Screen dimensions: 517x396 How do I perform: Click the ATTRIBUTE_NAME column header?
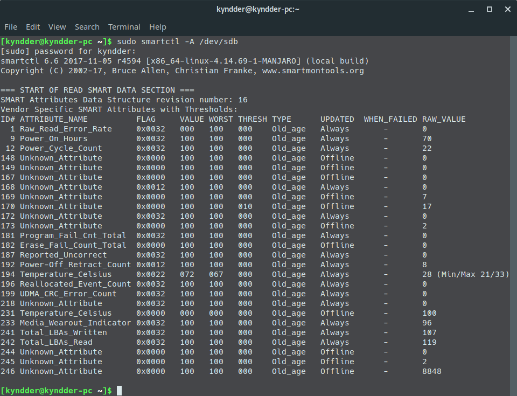[54, 119]
